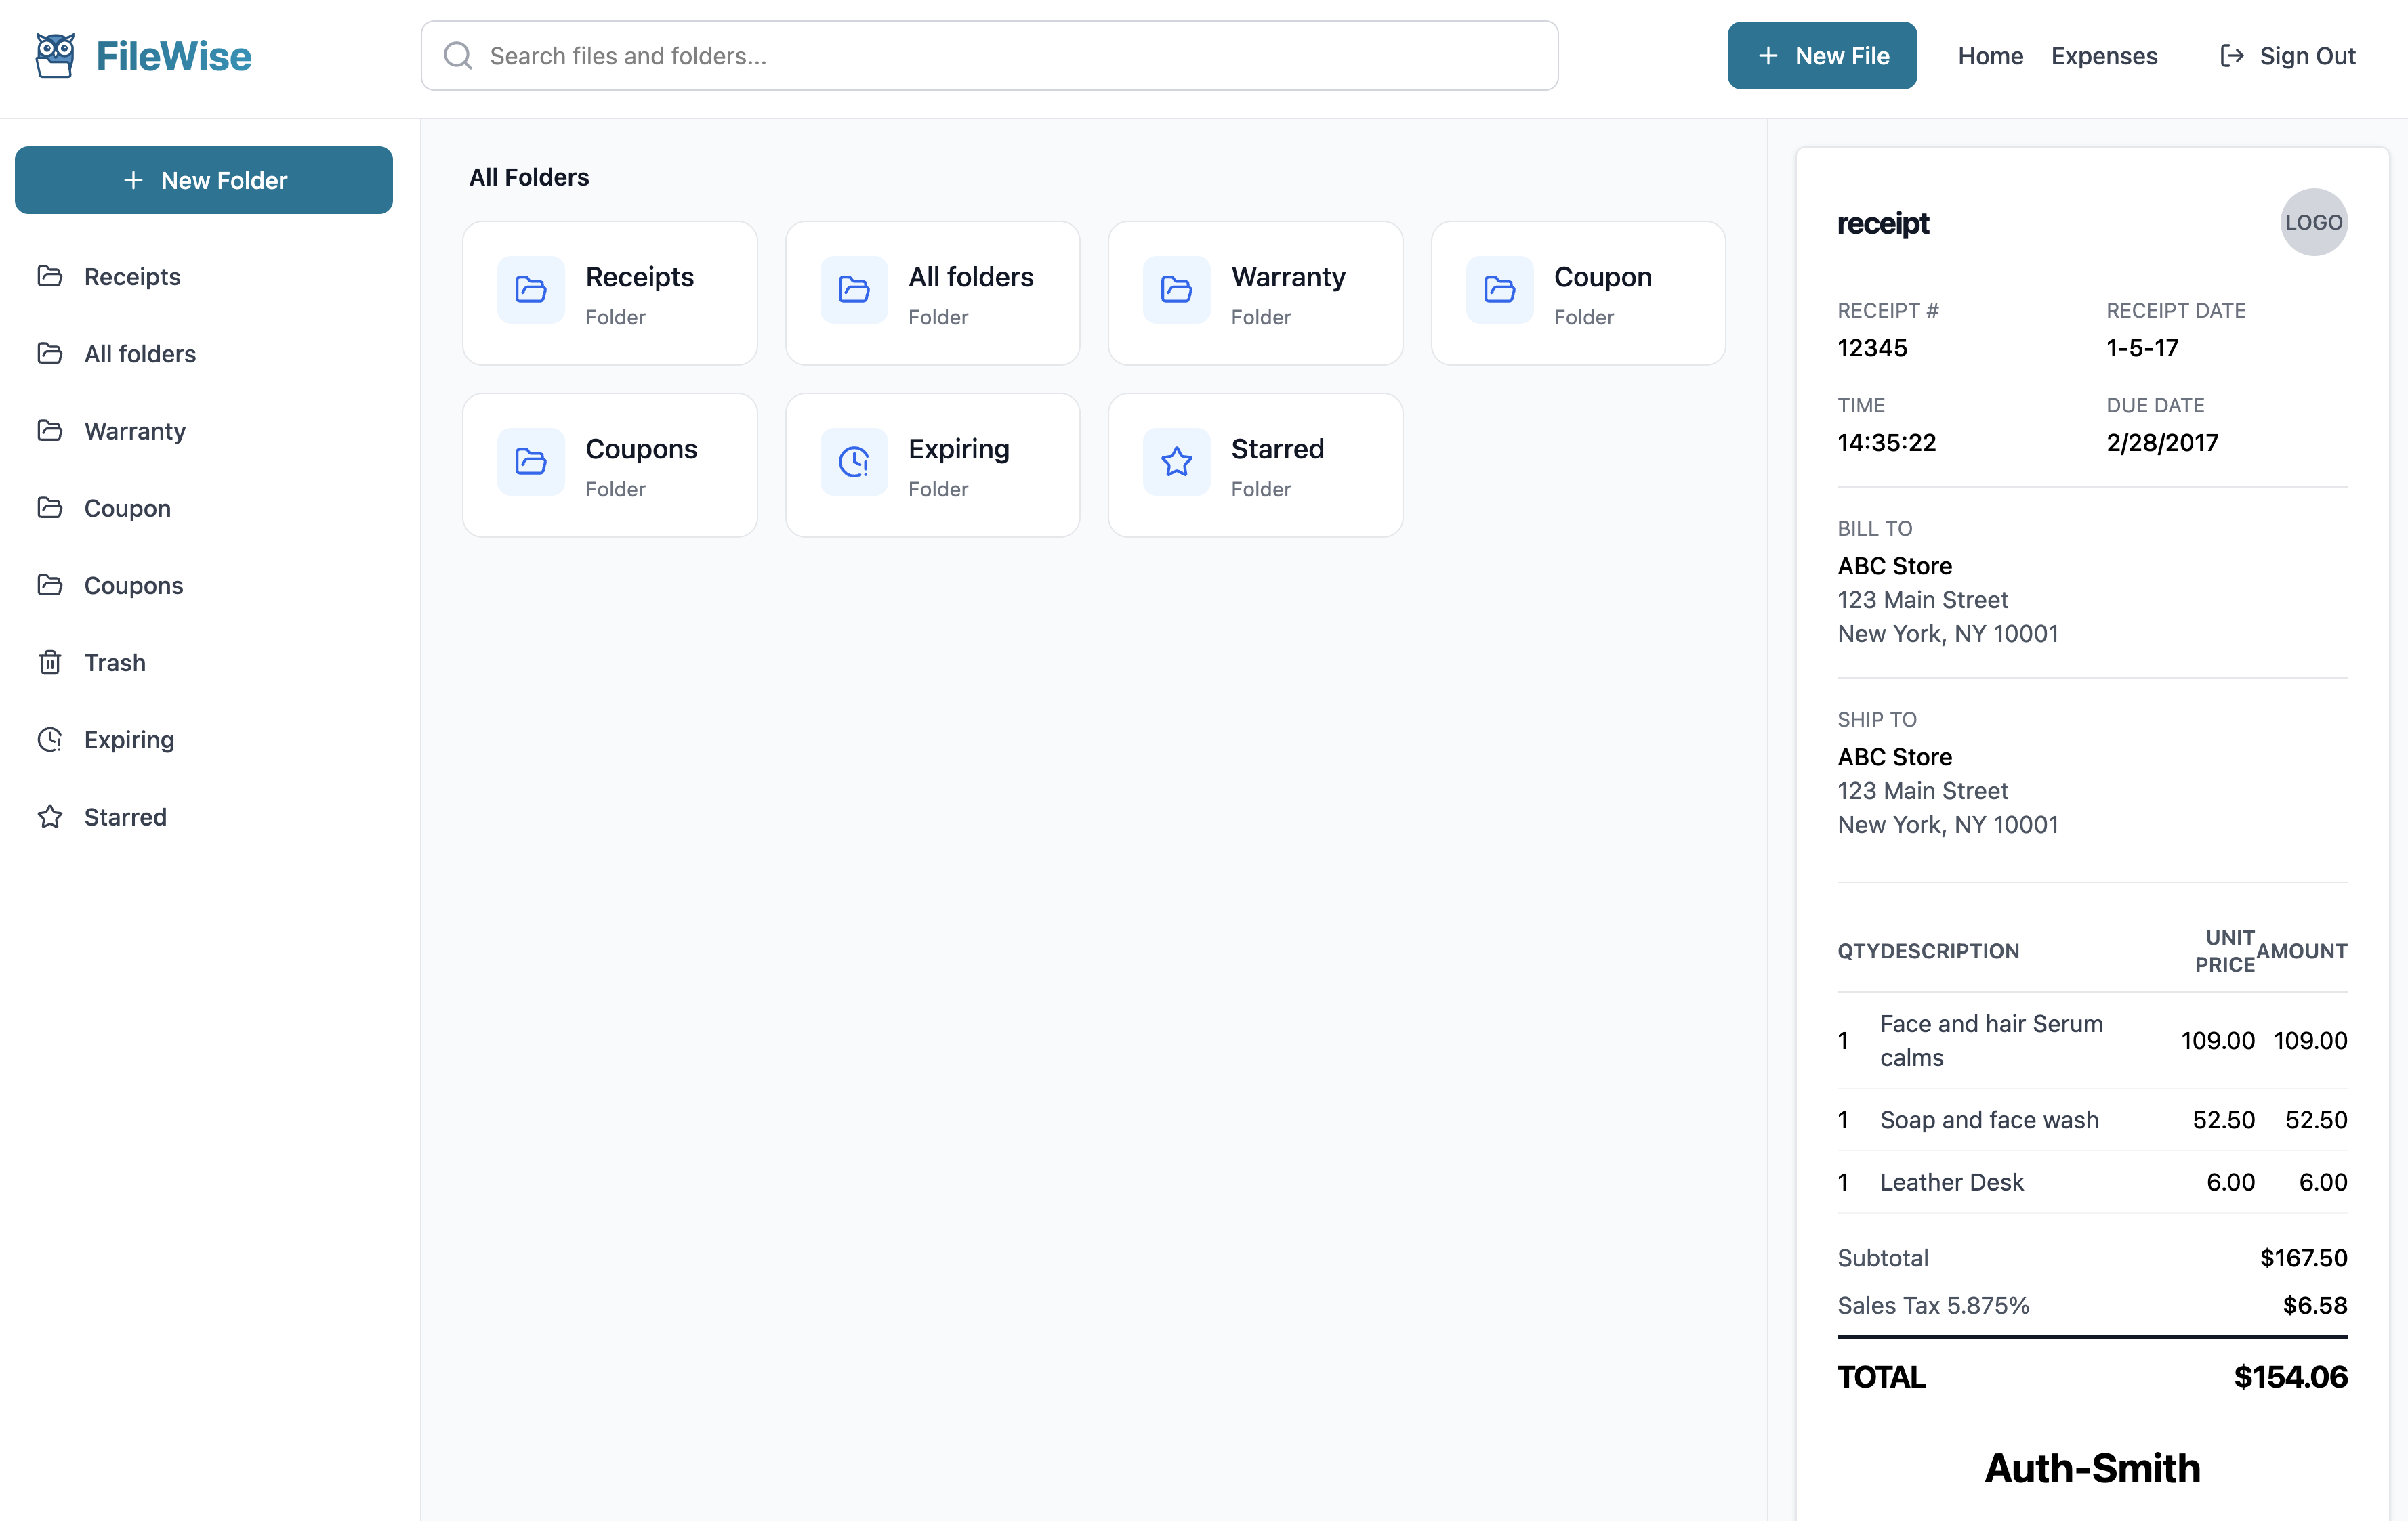Click the star icon on the Starred folder card
Image resolution: width=2408 pixels, height=1521 pixels.
pyautogui.click(x=1176, y=462)
